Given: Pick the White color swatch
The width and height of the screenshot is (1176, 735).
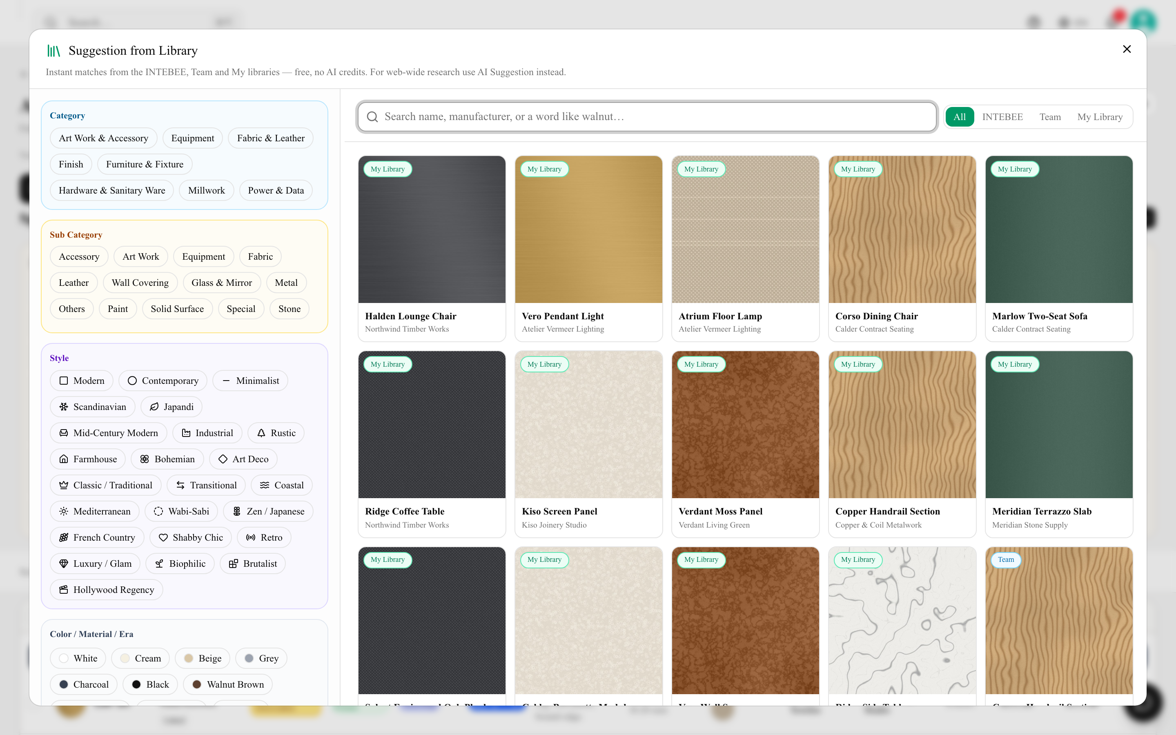Looking at the screenshot, I should [x=64, y=658].
